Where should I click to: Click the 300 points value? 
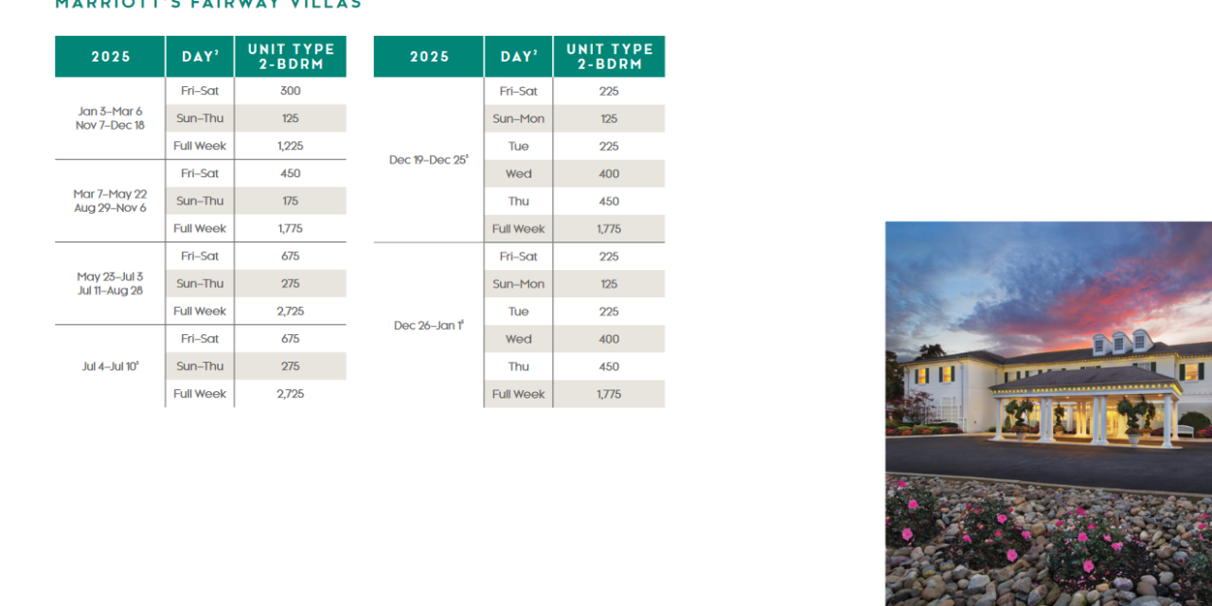(x=291, y=91)
